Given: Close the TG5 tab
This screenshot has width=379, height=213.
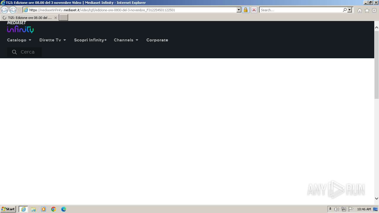Looking at the screenshot, I should 55,18.
